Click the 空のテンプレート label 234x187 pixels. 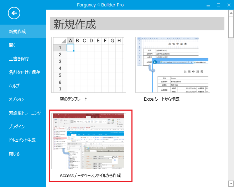click(73, 99)
